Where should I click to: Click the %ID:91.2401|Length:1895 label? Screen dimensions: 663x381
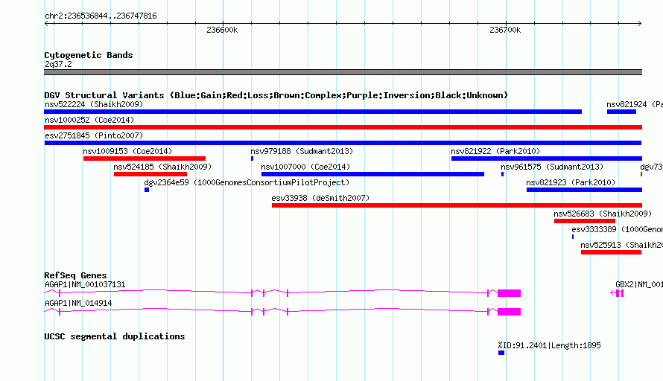point(549,345)
